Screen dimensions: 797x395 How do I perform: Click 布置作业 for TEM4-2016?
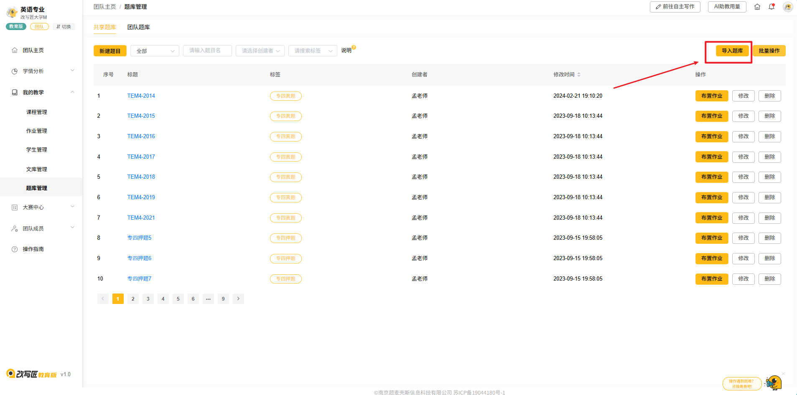click(x=711, y=137)
